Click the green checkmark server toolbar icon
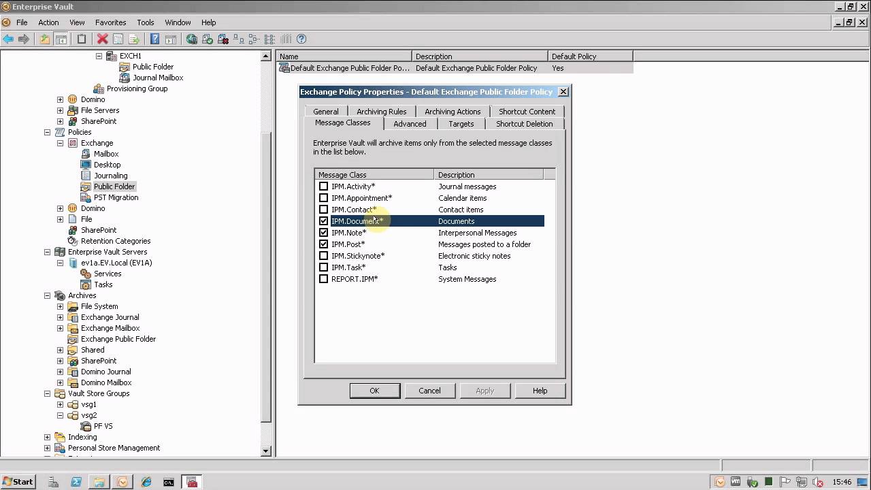 pos(208,39)
